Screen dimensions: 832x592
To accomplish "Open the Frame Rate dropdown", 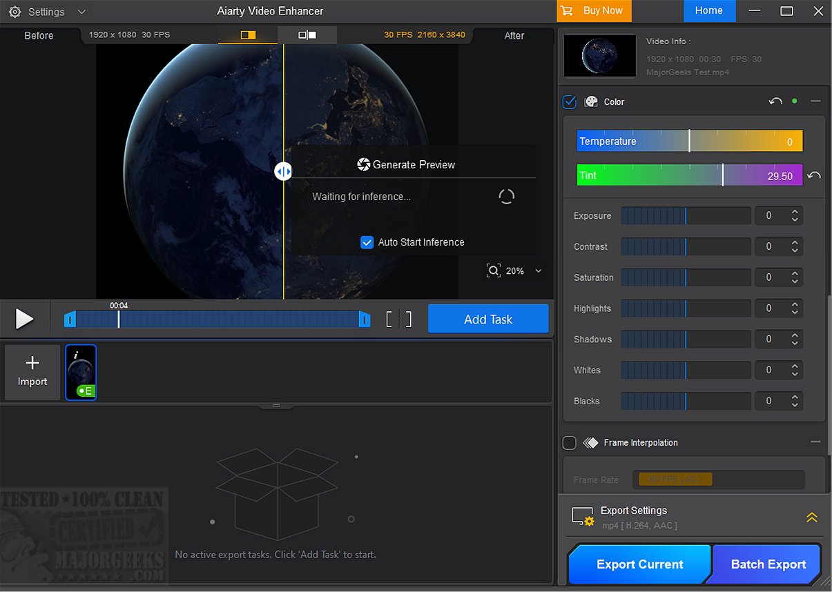I will pos(717,480).
